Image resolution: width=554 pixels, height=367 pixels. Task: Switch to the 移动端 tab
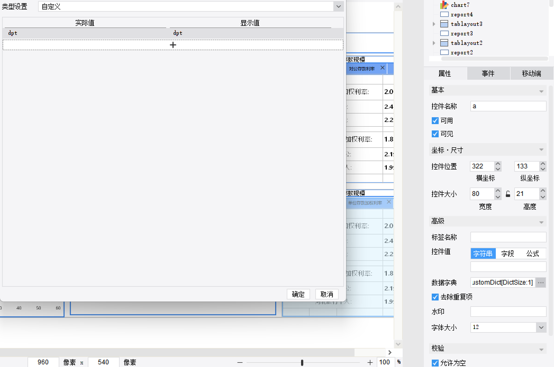(x=532, y=73)
